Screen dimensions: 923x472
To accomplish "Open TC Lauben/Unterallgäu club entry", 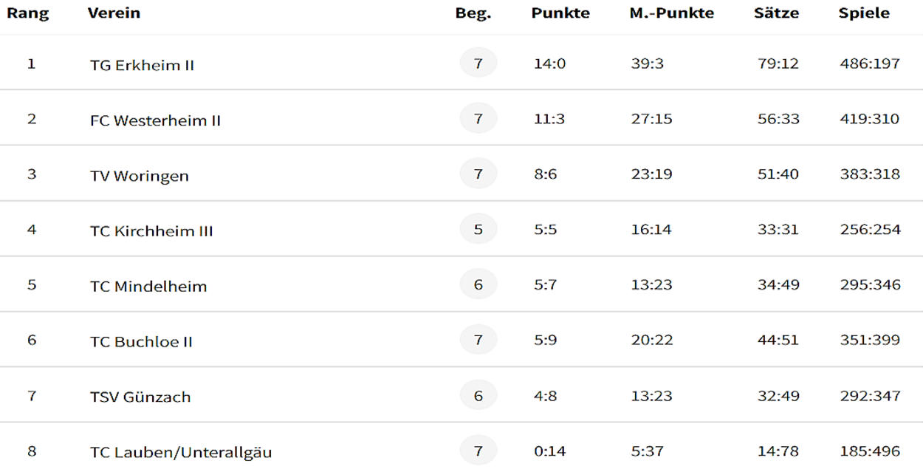I will tap(181, 452).
